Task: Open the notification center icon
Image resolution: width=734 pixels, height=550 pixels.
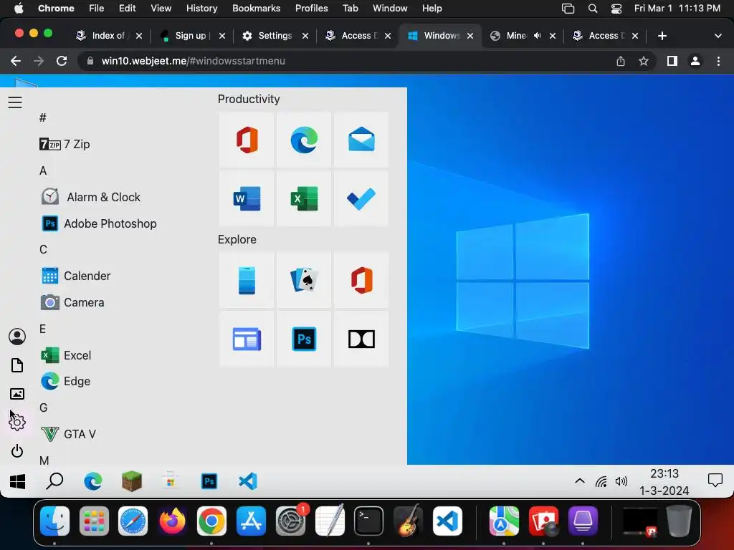Action: [x=715, y=481]
